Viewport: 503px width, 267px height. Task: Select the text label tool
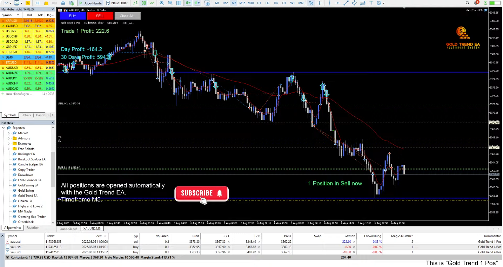(x=371, y=3)
